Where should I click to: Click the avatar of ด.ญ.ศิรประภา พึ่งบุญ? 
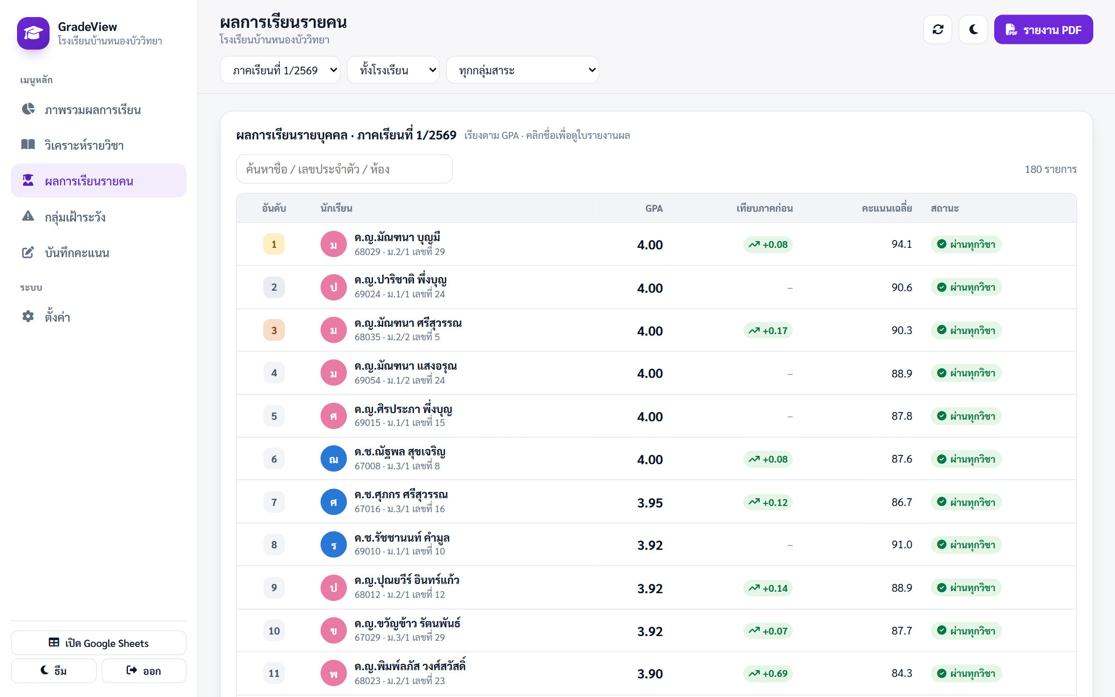tap(333, 416)
